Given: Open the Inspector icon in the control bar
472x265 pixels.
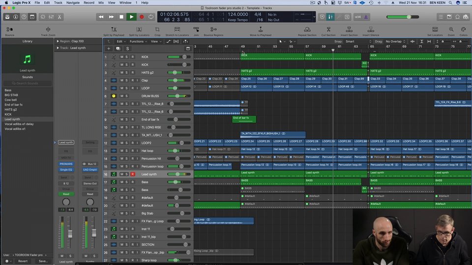Looking at the screenshot, I should coord(15,17).
